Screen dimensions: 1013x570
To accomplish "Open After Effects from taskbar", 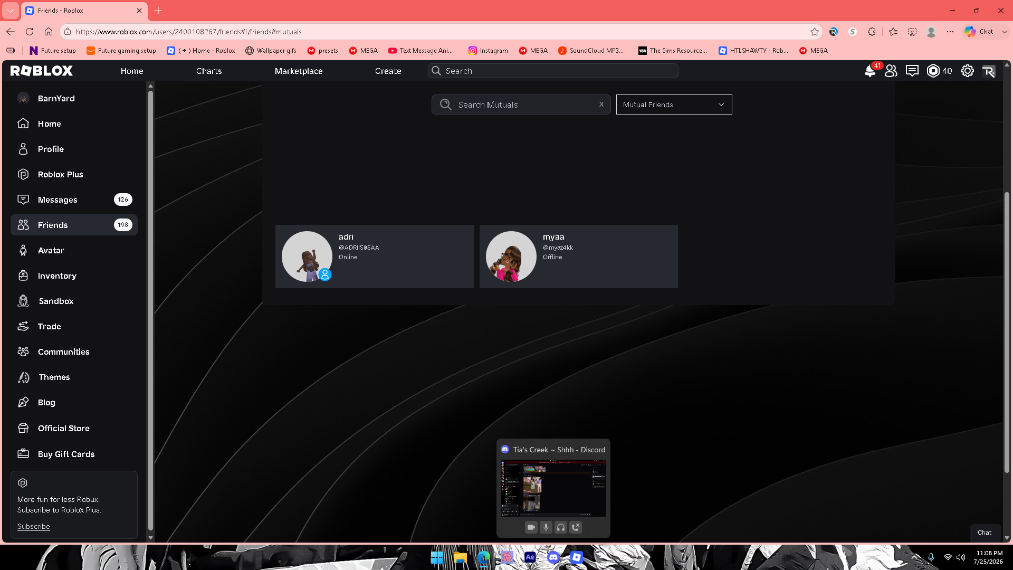I will [x=530, y=557].
